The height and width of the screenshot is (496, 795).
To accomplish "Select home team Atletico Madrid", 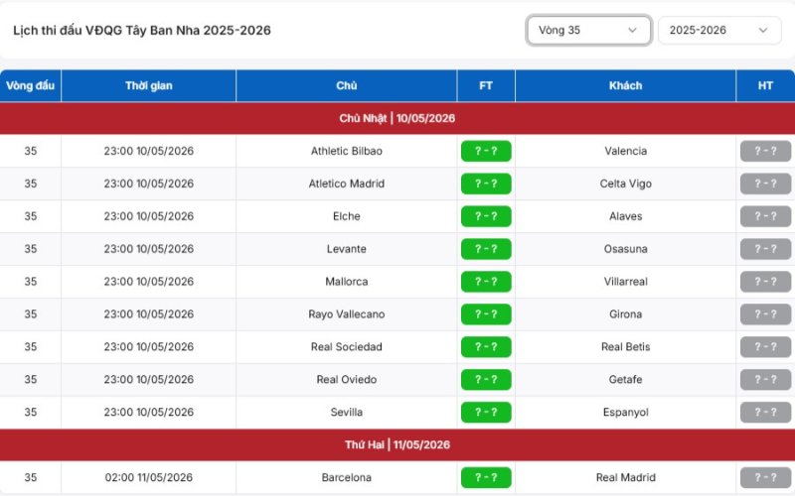I will [346, 184].
